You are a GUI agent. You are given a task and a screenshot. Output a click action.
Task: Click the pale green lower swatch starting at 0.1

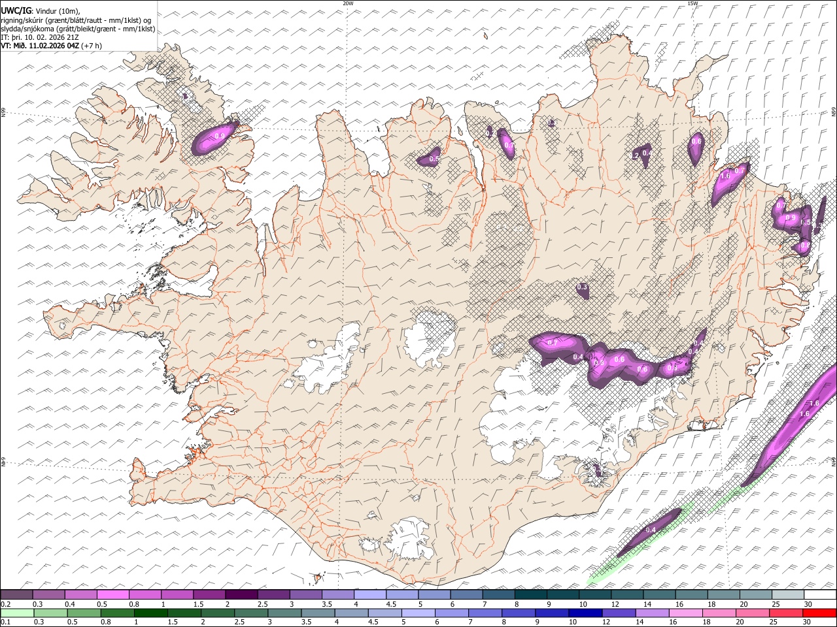(18, 613)
